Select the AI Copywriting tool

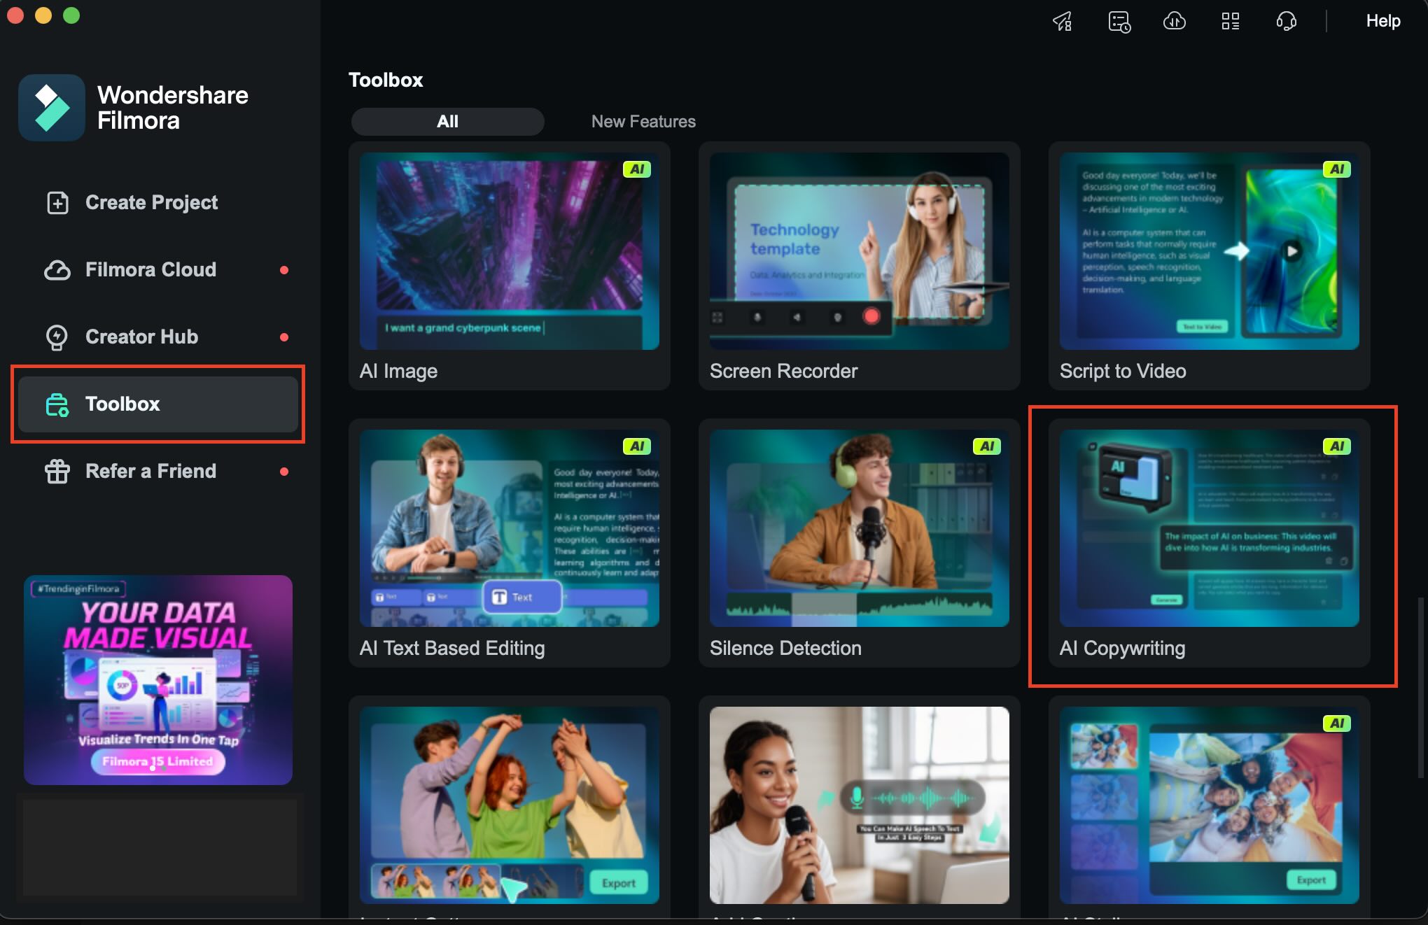1207,530
